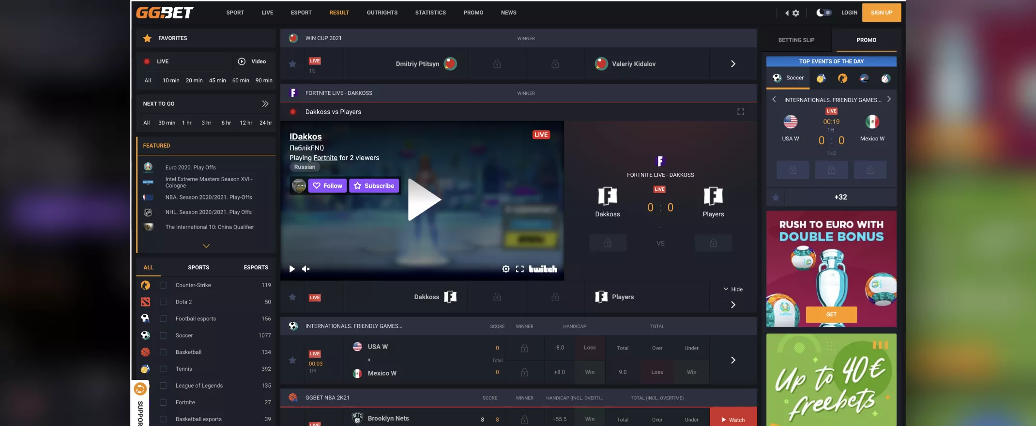1036x426 pixels.
Task: Check the League of Legends checkbox
Action: [163, 386]
